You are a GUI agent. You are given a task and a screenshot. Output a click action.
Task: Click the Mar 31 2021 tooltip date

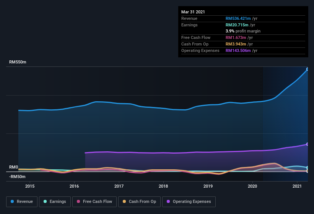pyautogui.click(x=193, y=12)
